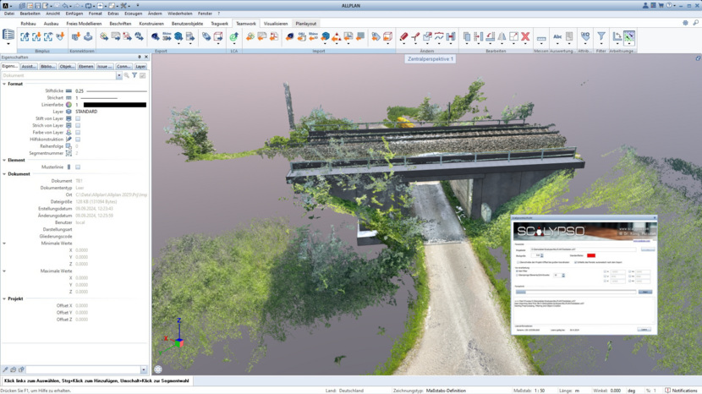Click the red X delete icon in Bearbeiten

525,37
